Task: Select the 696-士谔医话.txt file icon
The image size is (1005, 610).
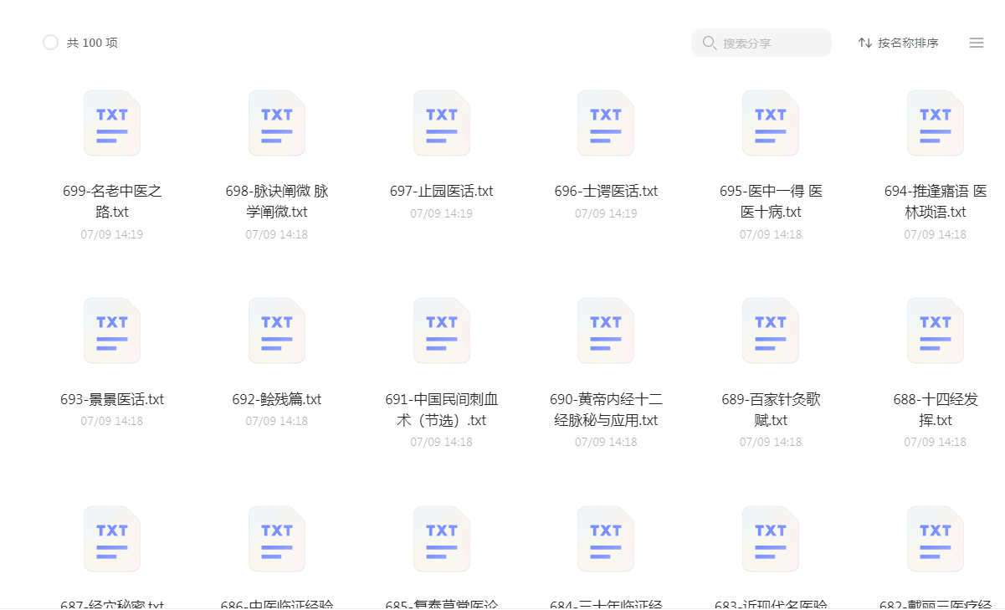Action: pos(606,123)
